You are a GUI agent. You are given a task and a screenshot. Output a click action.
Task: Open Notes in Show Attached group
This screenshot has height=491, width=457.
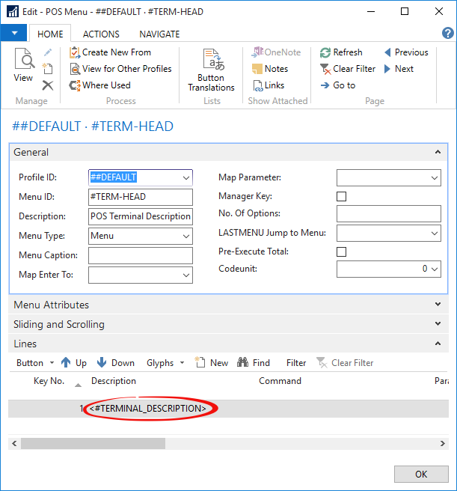pos(260,69)
